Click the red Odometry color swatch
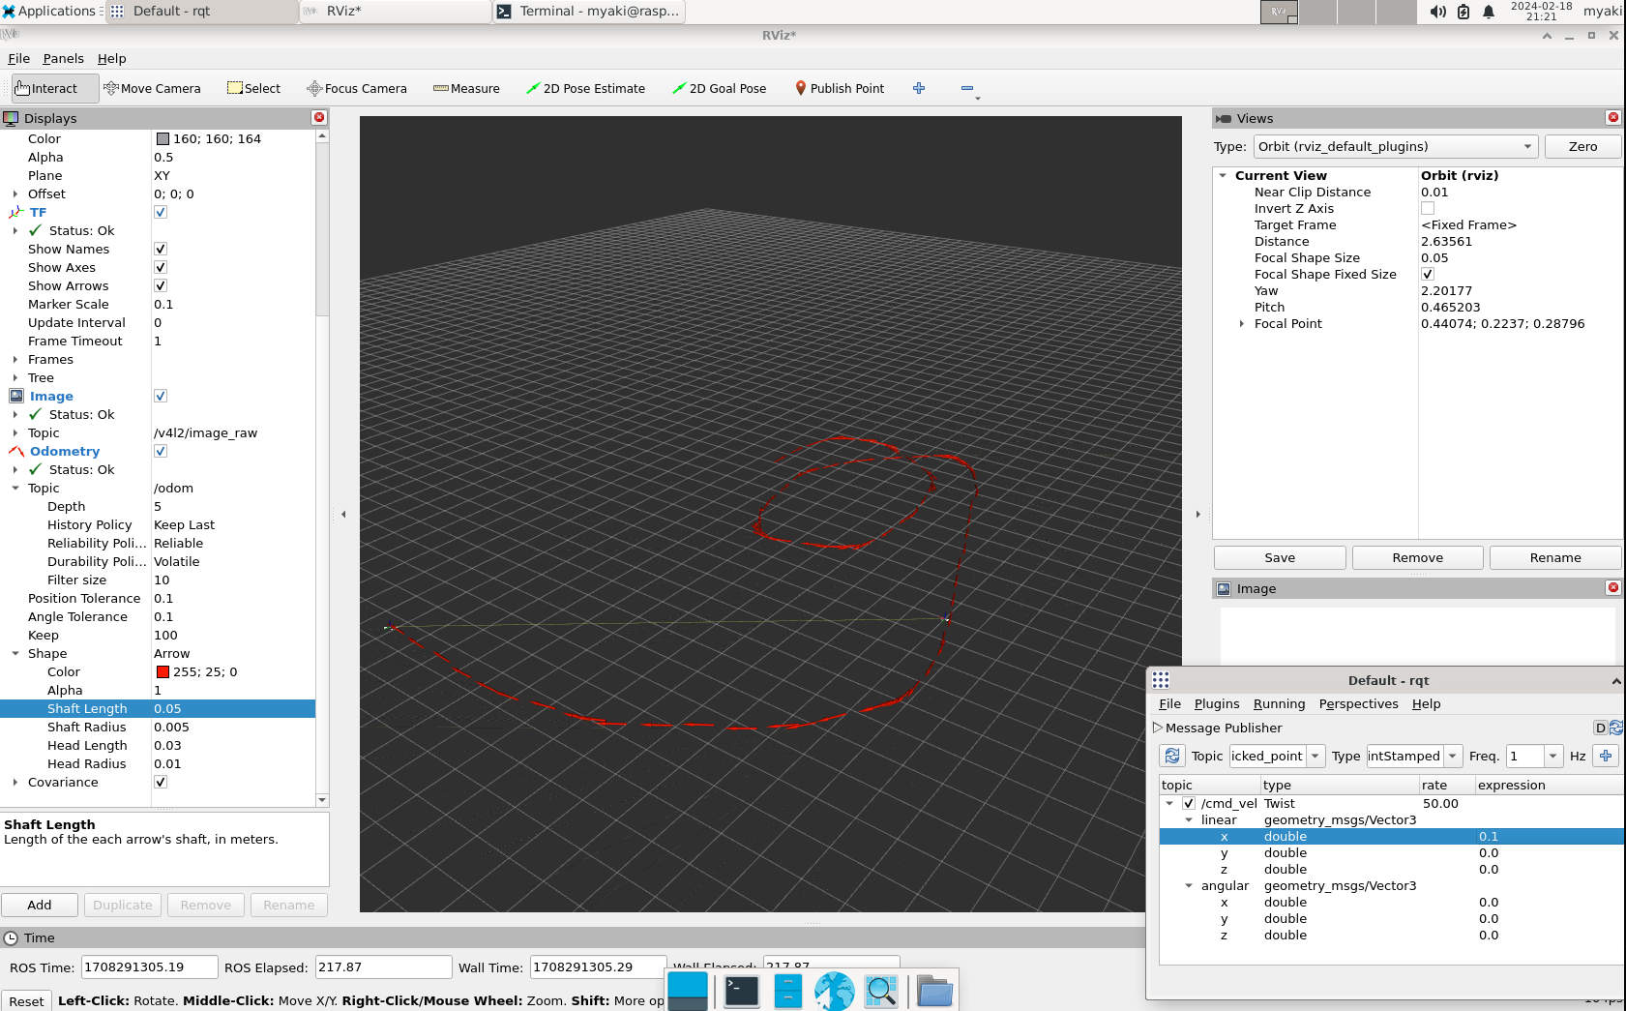 (163, 671)
